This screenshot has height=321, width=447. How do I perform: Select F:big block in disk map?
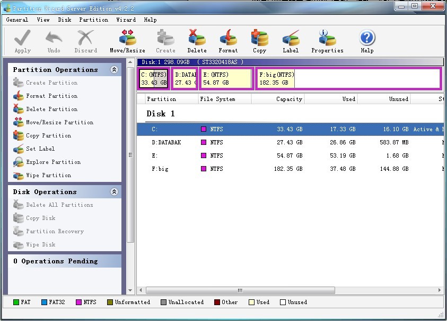tap(349, 79)
